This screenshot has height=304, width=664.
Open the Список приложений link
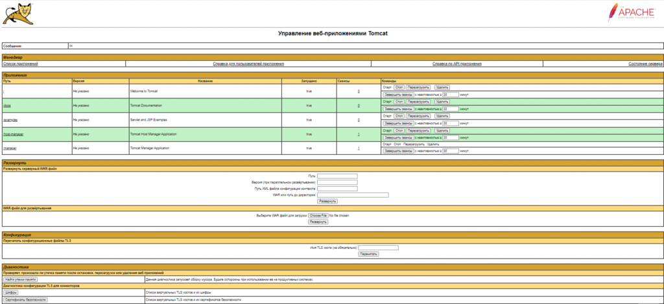point(20,64)
